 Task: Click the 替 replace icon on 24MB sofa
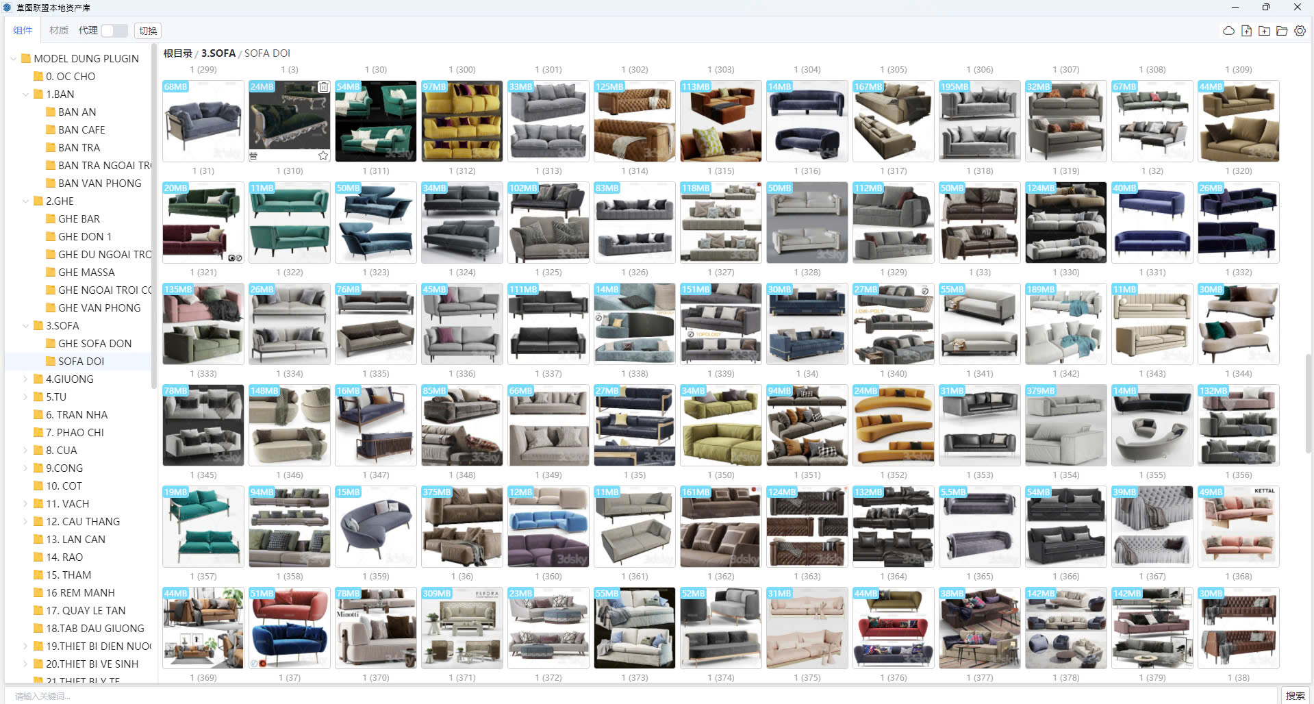pyautogui.click(x=253, y=156)
